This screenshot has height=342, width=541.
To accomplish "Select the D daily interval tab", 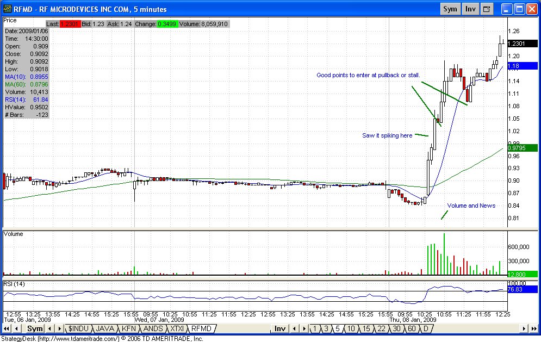I will coord(425,328).
